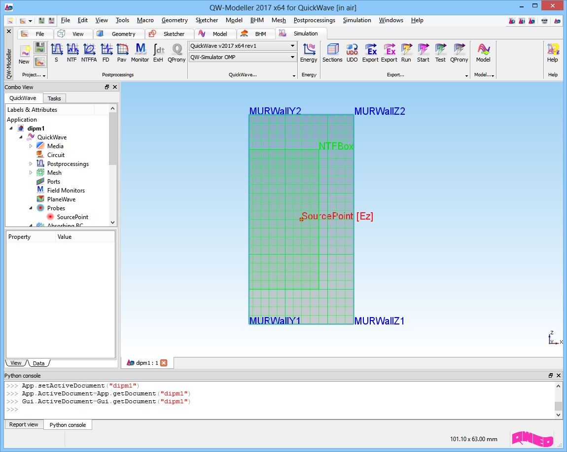Open the Simulation menu
This screenshot has width=567, height=452.
pos(357,20)
